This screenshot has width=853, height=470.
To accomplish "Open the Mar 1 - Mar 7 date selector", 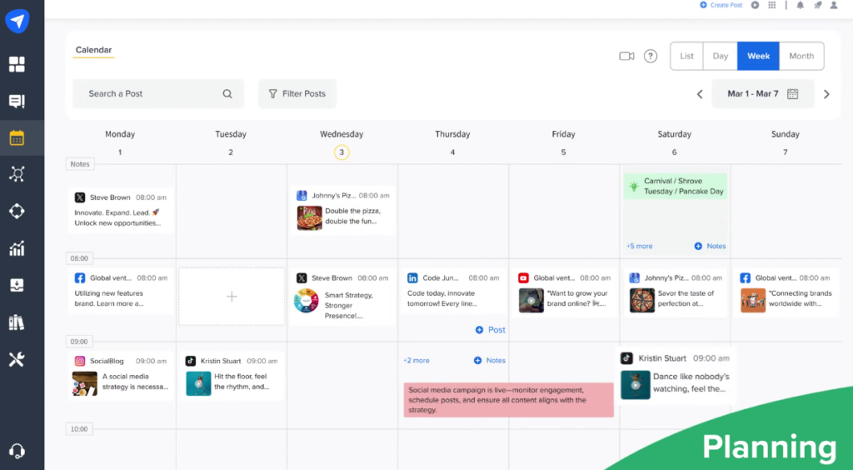I will 763,93.
